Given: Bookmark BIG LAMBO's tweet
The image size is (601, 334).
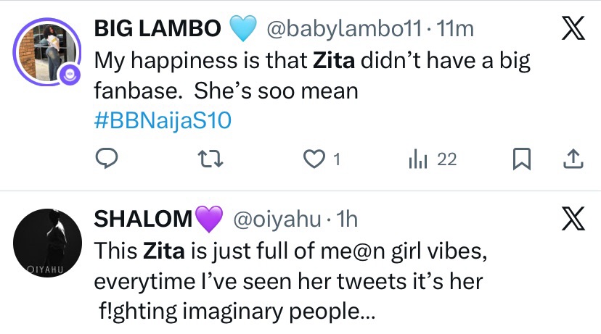Looking at the screenshot, I should (x=521, y=159).
